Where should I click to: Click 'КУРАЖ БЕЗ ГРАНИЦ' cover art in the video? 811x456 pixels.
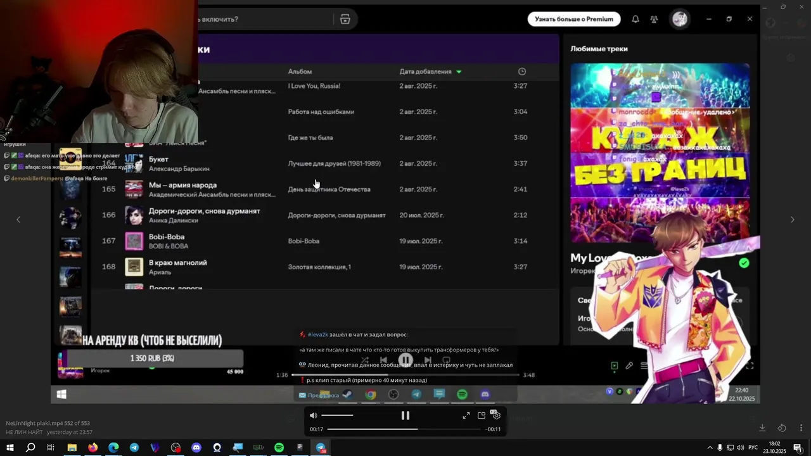tap(660, 152)
